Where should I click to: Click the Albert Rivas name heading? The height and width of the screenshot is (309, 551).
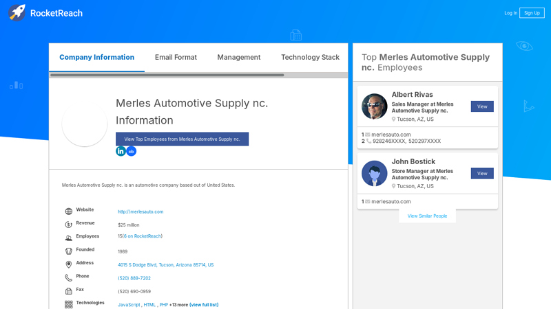(412, 95)
